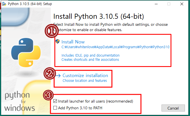Click the Cancel button
The width and height of the screenshot is (190, 116).
point(173,108)
